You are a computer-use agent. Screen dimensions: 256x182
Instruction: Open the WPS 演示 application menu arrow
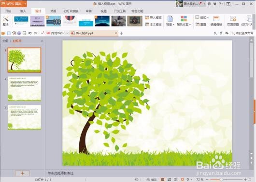tap(25, 4)
